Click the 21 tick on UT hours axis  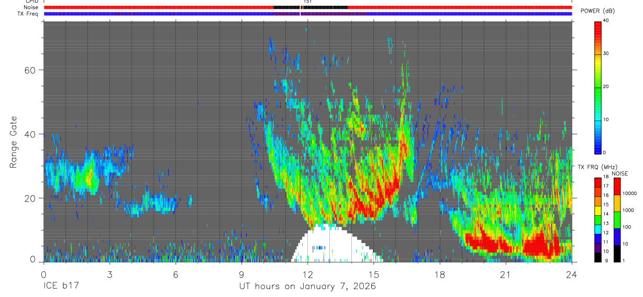(x=506, y=274)
